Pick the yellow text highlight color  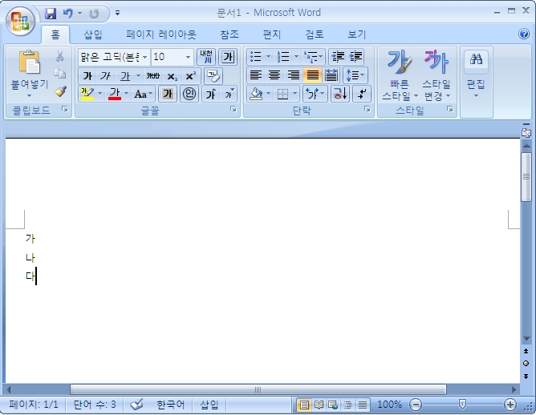(87, 94)
